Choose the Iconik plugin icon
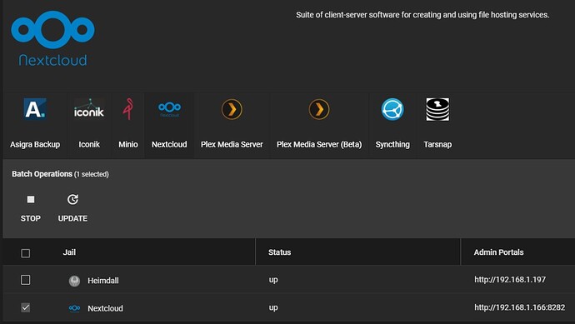This screenshot has height=324, width=575. (x=89, y=109)
